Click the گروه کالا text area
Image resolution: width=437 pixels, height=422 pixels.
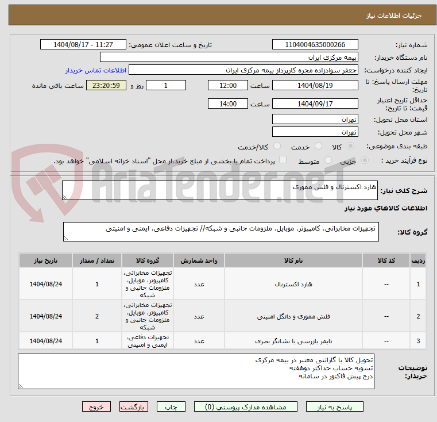pos(221,232)
